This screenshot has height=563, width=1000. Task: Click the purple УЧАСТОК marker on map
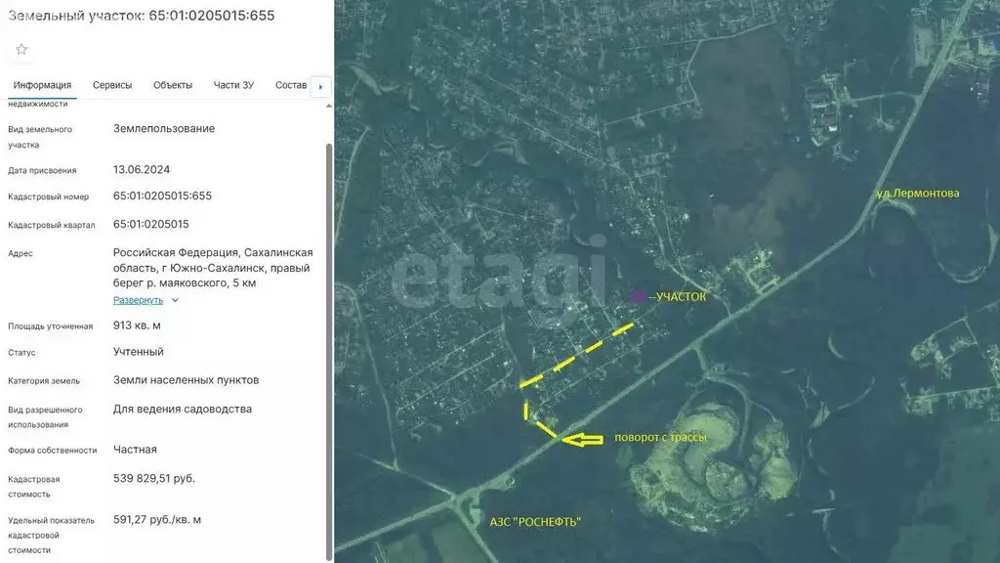pyautogui.click(x=637, y=295)
